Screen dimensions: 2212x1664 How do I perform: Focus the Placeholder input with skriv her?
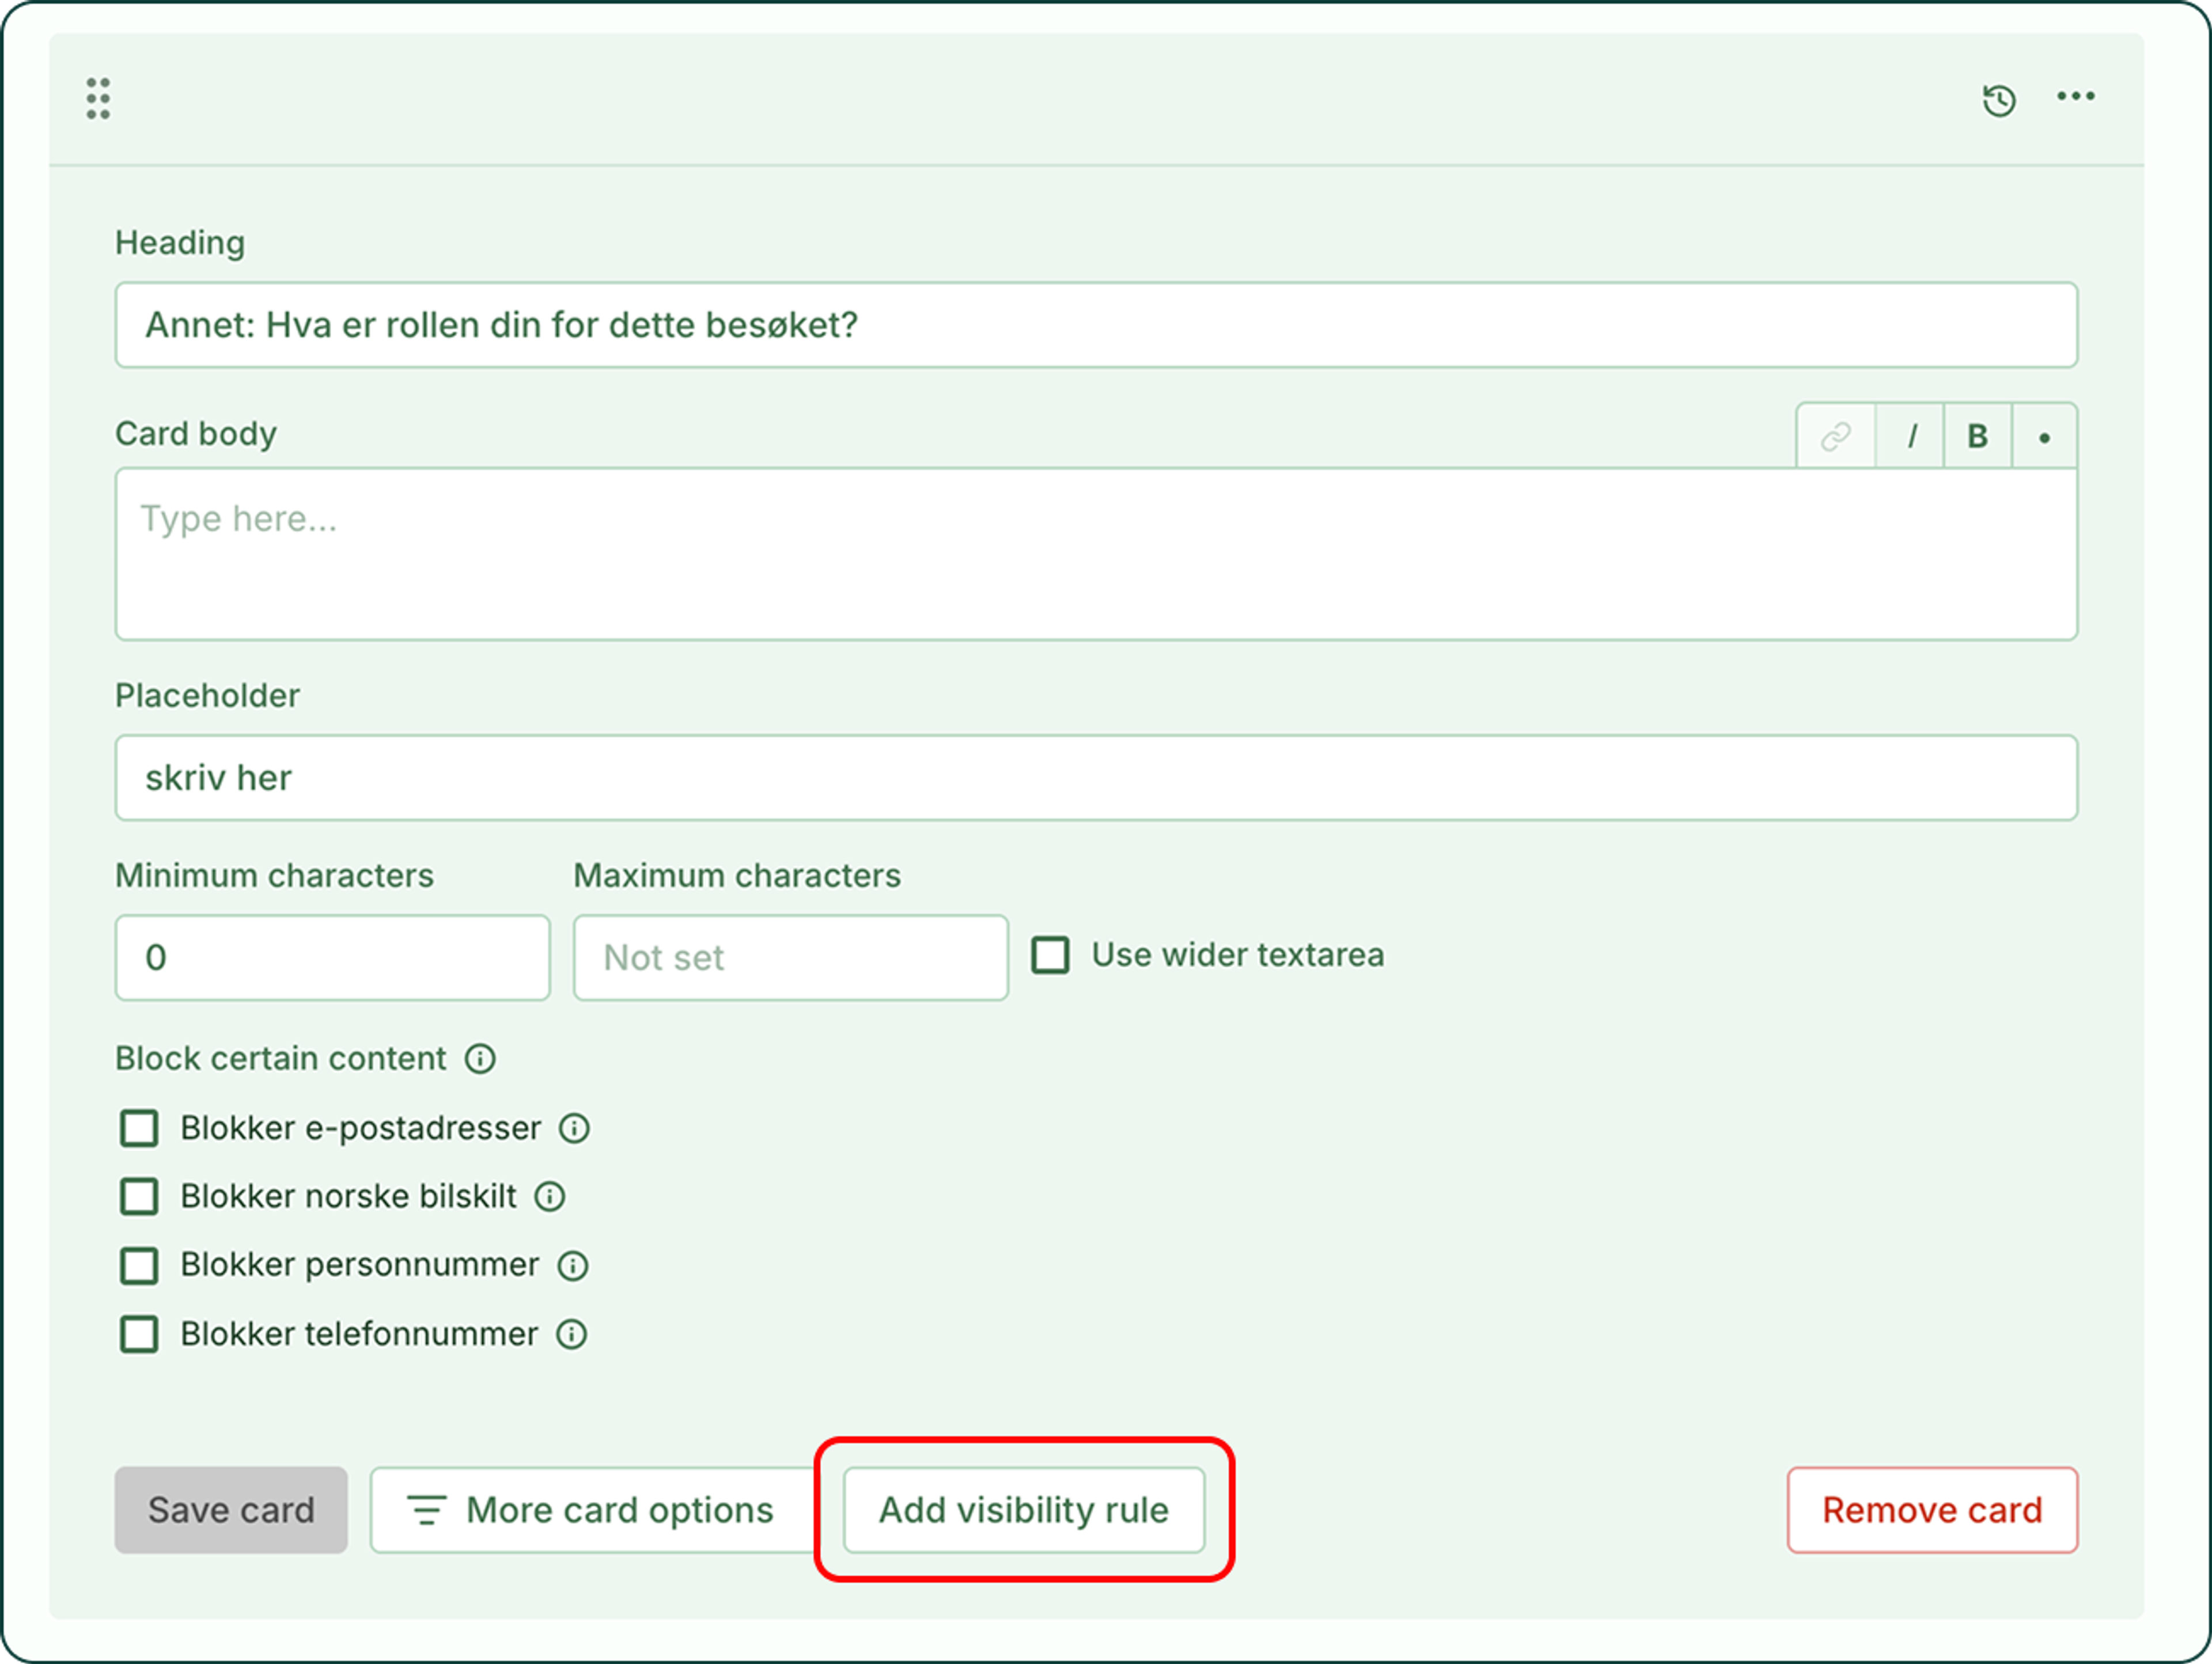tap(1096, 778)
